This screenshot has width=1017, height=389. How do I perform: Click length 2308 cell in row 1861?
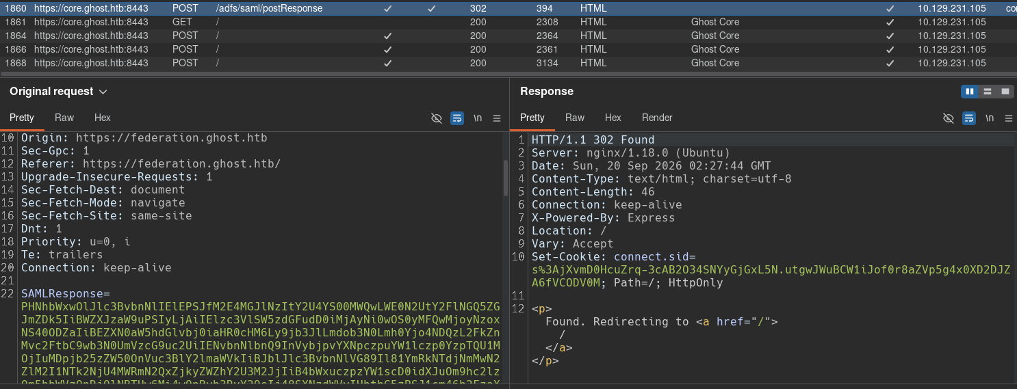[x=547, y=22]
